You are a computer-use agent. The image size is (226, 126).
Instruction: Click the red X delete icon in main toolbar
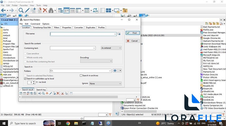[45, 10]
